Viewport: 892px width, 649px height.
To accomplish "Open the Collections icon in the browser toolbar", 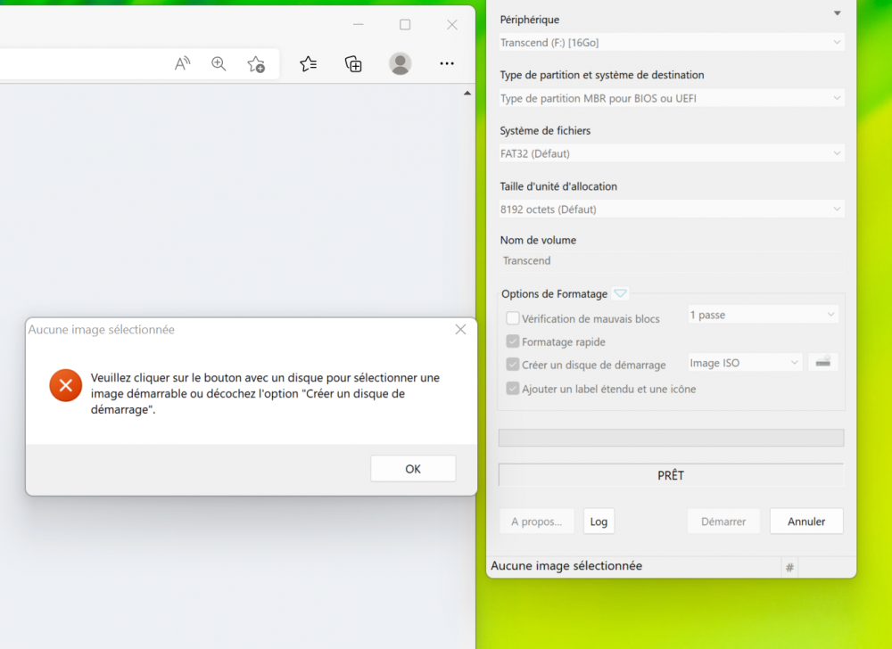I will 353,63.
